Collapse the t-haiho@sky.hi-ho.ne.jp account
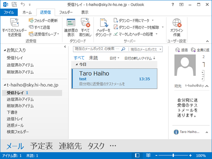 coord(5,85)
